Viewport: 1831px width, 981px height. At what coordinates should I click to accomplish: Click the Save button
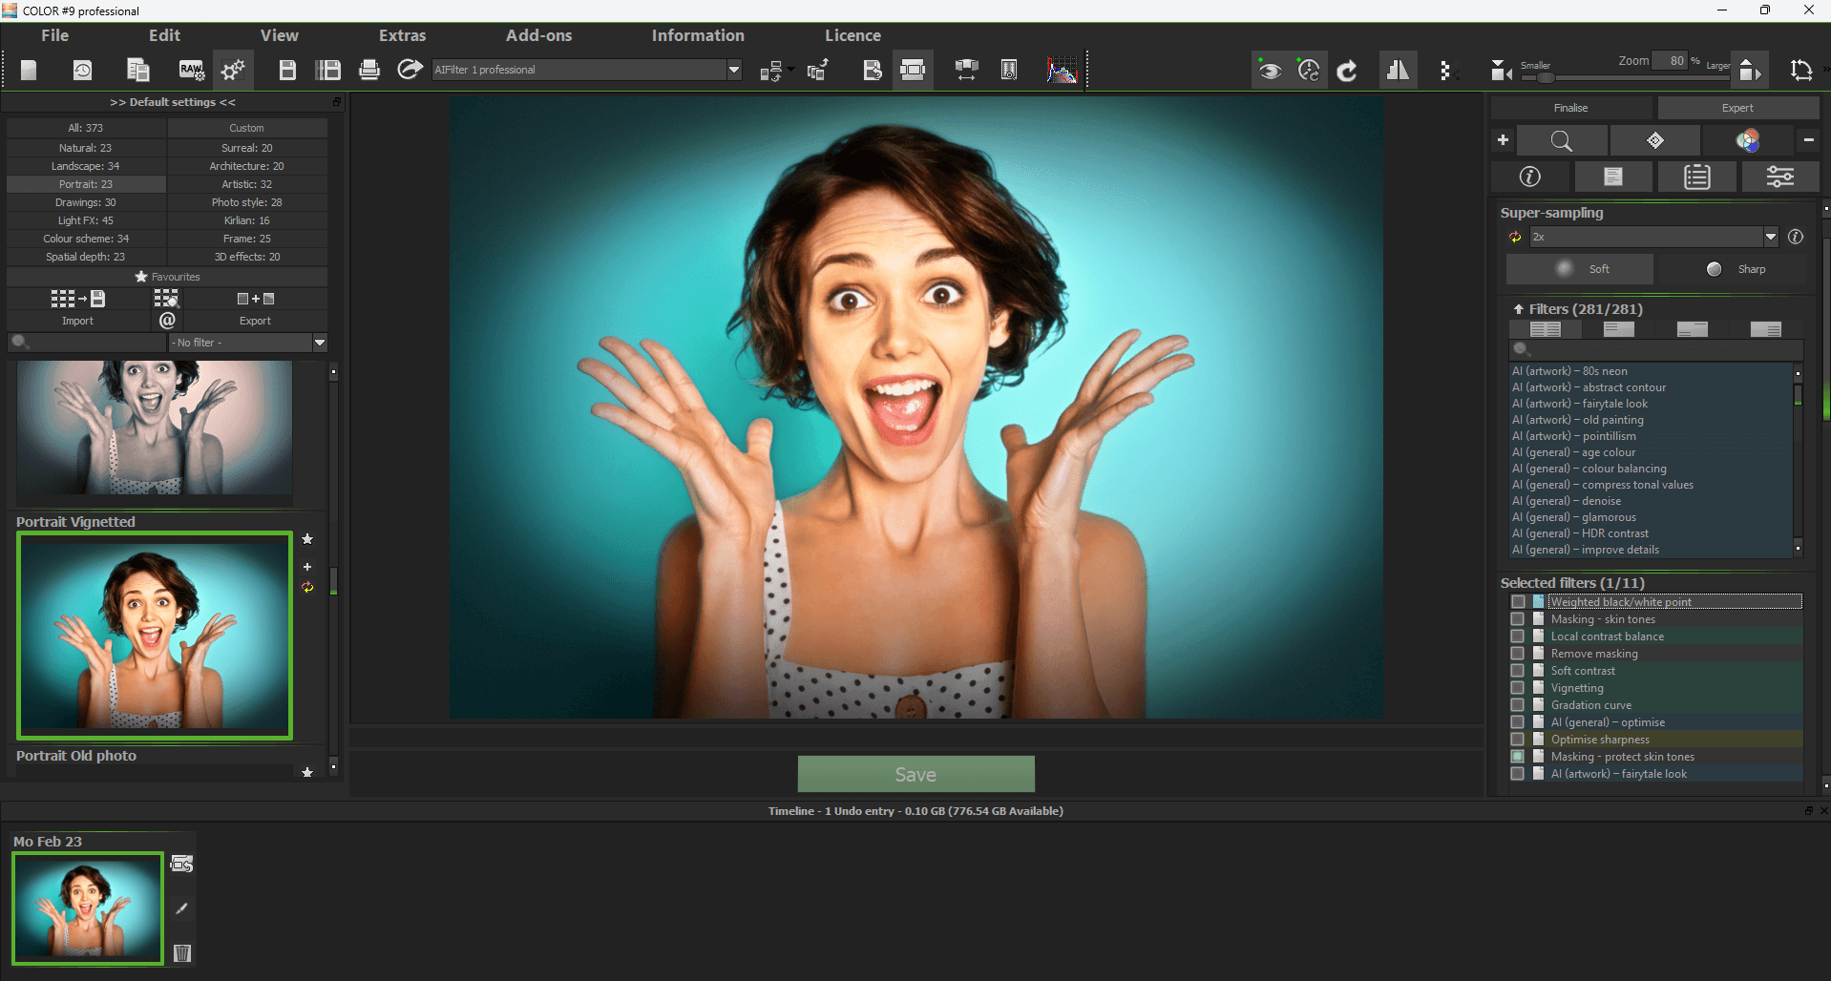point(916,774)
